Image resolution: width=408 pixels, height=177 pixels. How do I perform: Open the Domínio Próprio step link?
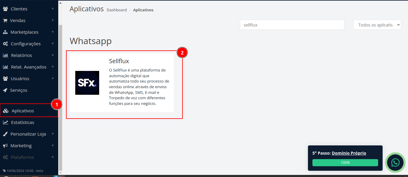point(349,153)
